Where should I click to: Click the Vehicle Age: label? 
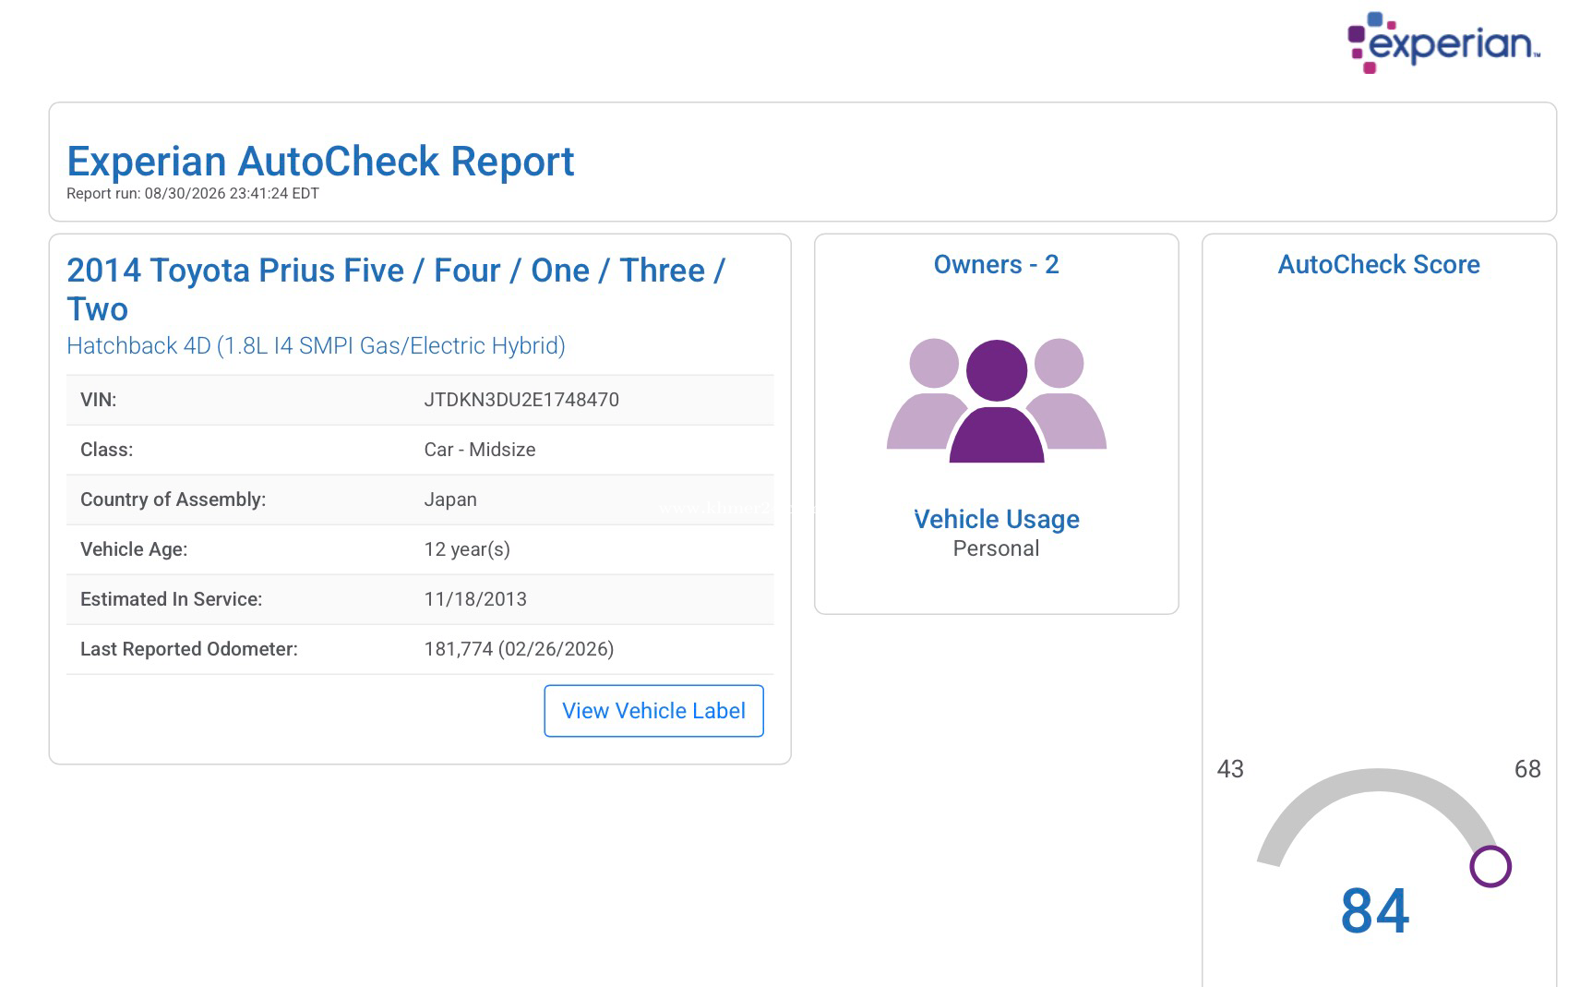point(134,549)
